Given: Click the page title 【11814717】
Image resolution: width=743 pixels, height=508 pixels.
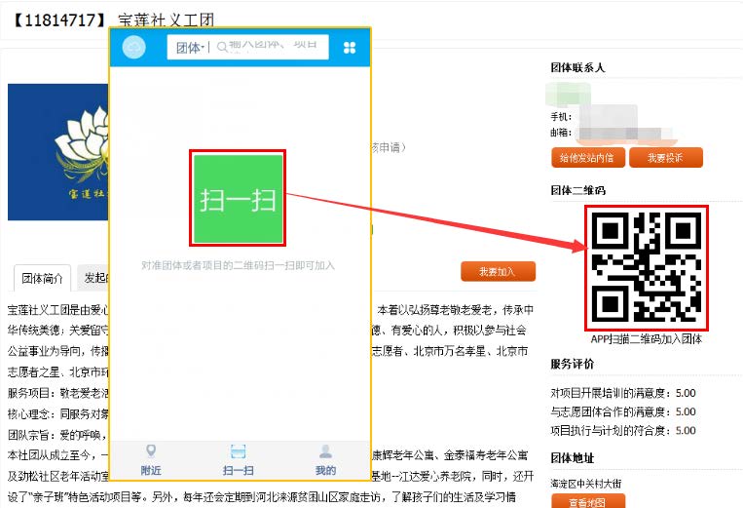Looking at the screenshot, I should (x=58, y=20).
